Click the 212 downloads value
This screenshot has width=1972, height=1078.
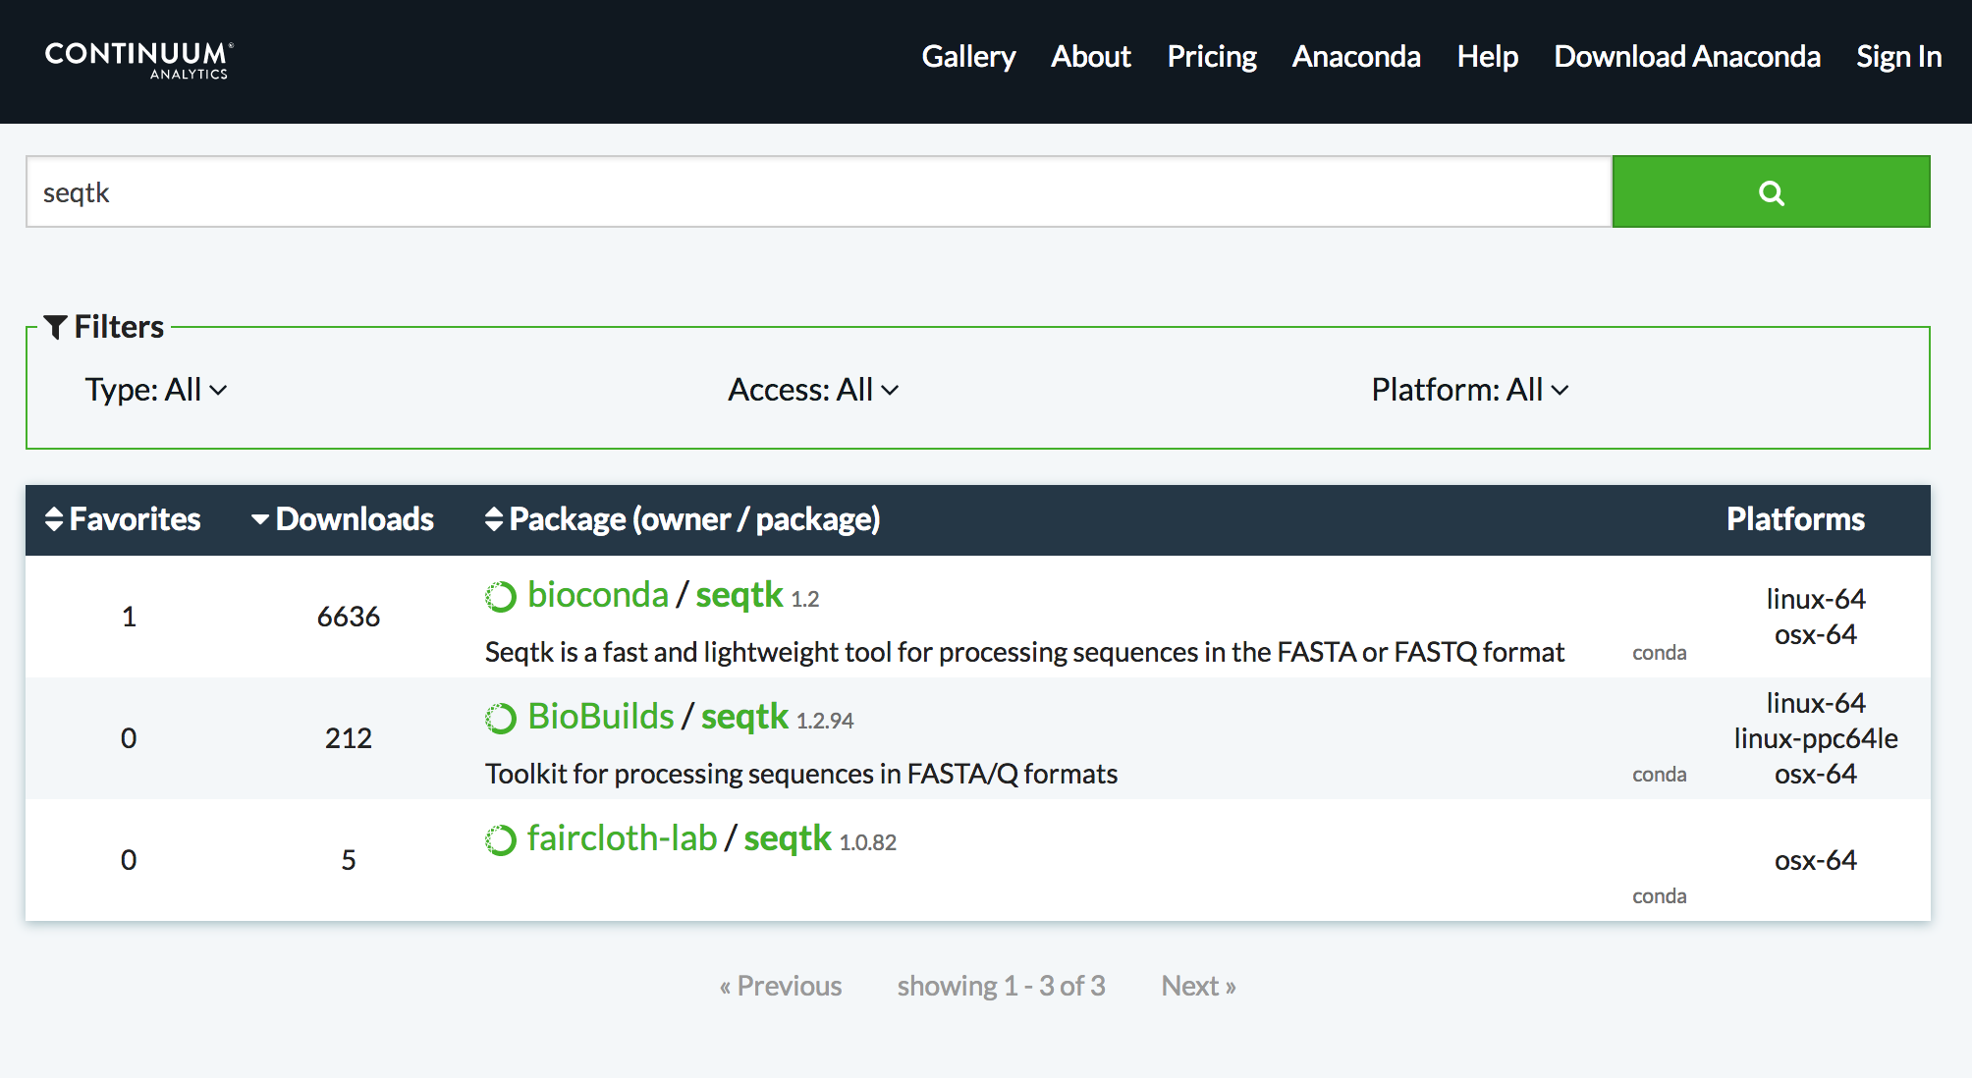(349, 738)
